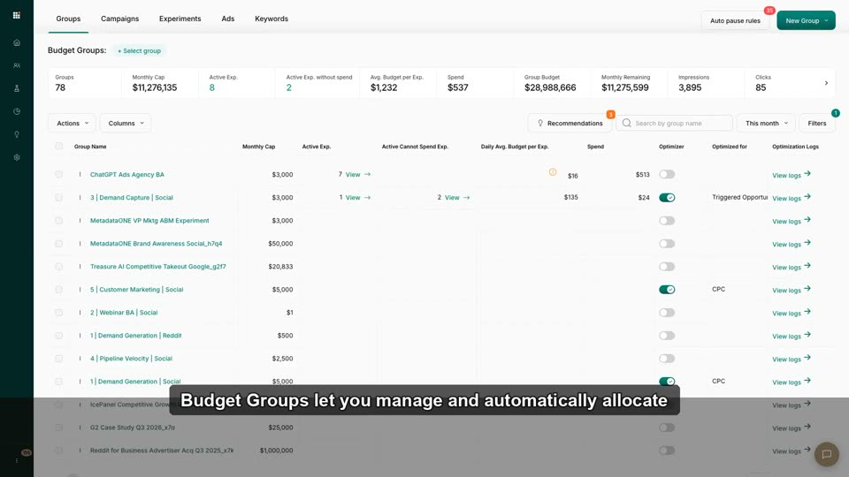
Task: Open the apps grid icon in sidebar
Action: coord(16,15)
